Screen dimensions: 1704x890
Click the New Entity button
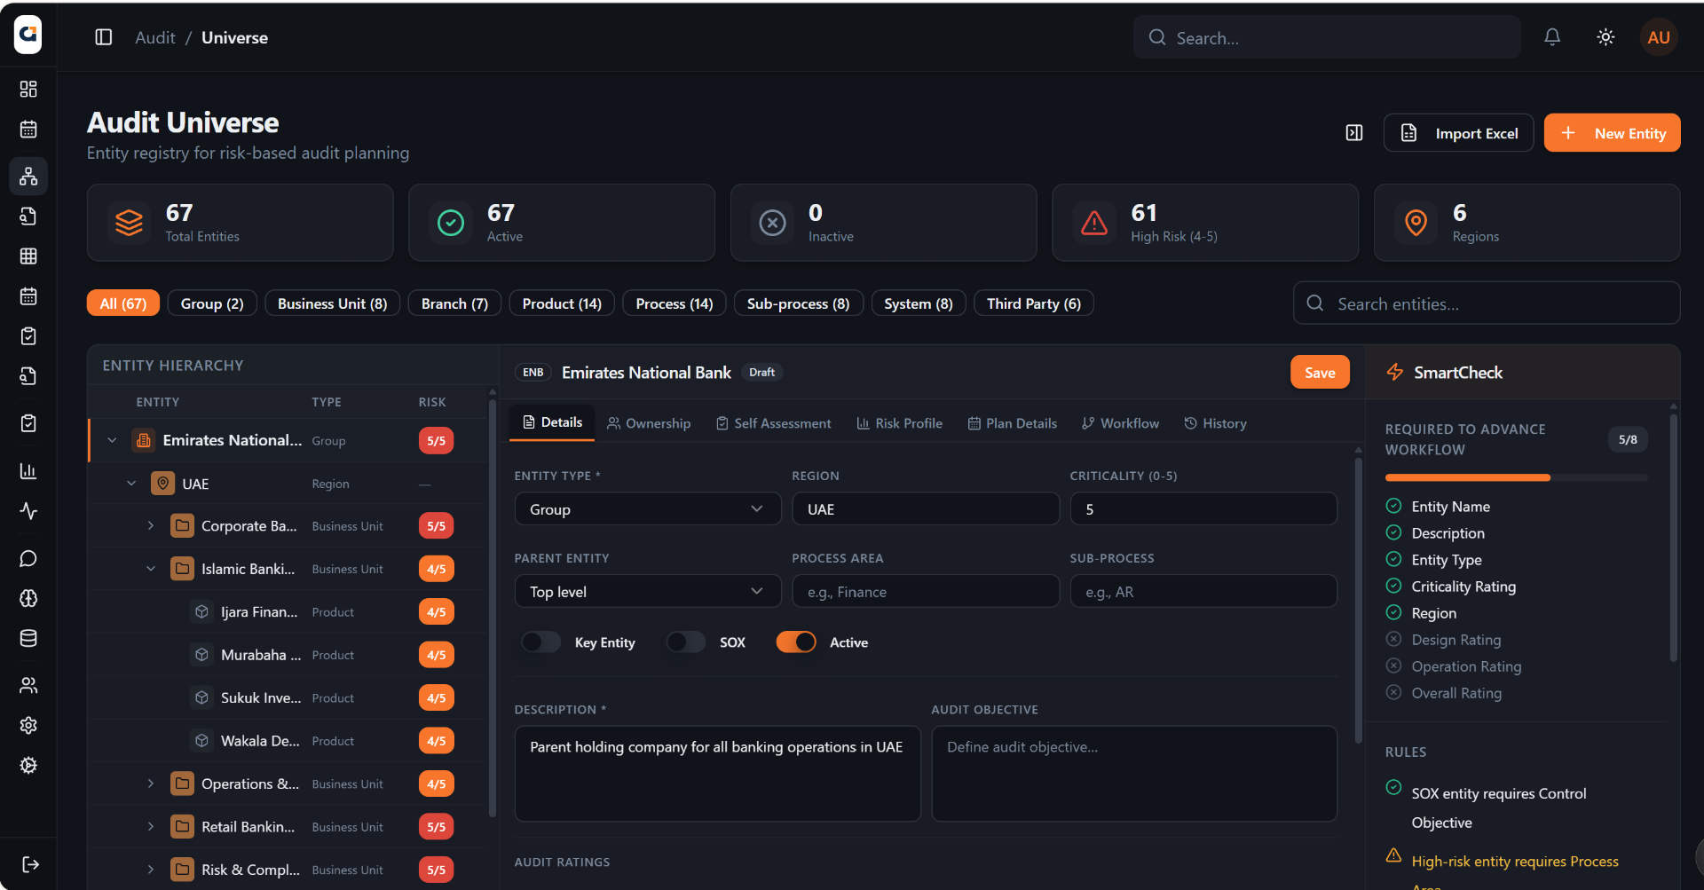click(1612, 133)
